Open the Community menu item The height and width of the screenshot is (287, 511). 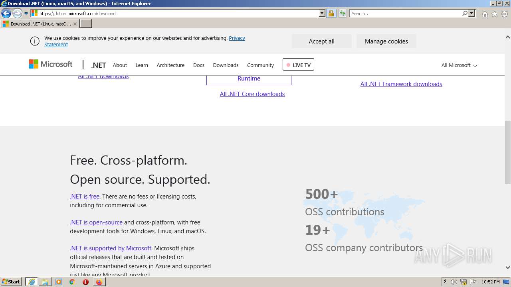(260, 65)
